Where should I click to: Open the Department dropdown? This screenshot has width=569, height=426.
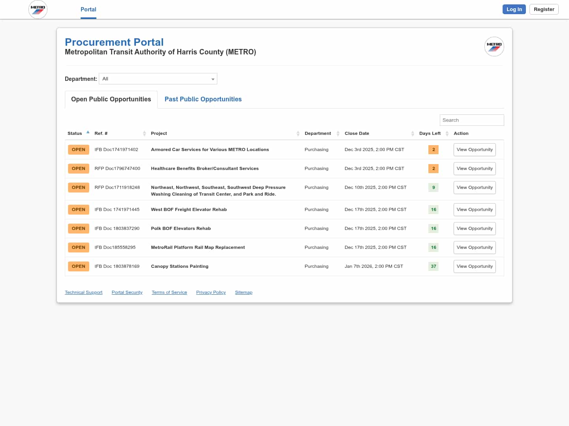click(x=158, y=79)
